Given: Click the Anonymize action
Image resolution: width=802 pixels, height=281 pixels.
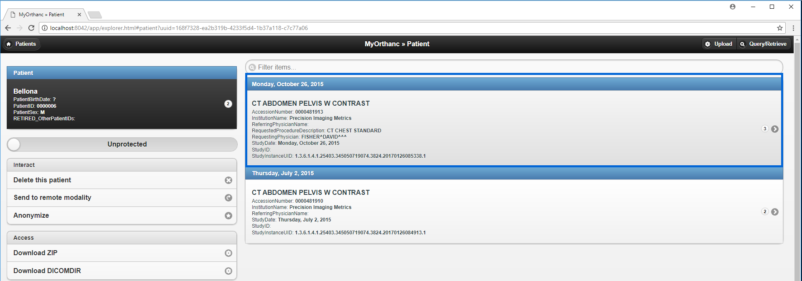Looking at the screenshot, I should click(31, 216).
